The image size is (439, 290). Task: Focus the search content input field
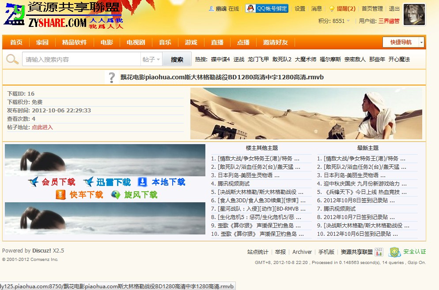(x=81, y=59)
